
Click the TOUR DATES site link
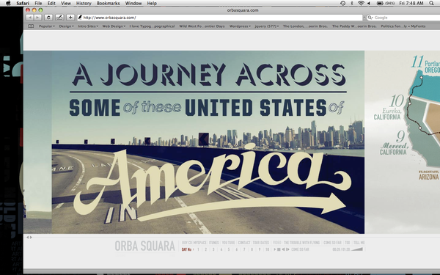pos(261,243)
